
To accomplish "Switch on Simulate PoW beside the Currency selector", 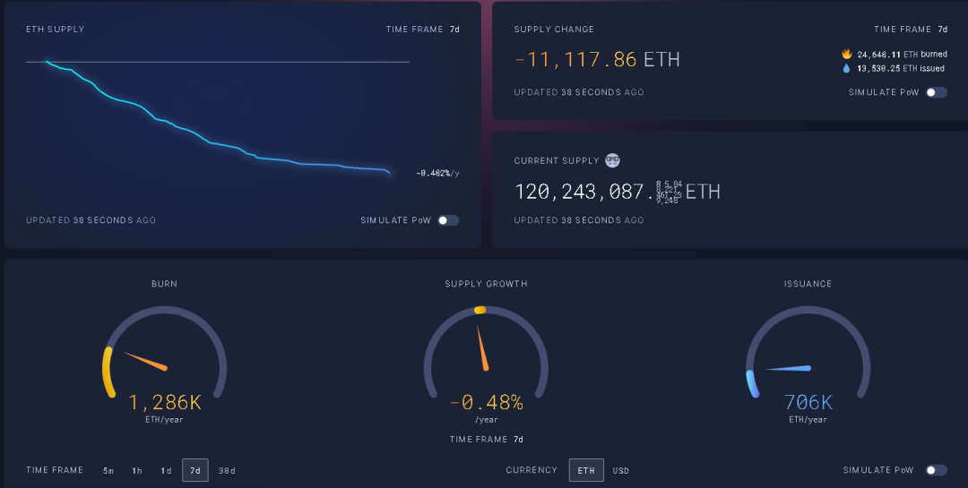I will click(x=936, y=470).
